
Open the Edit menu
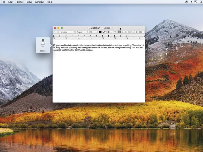tap(10, 2)
